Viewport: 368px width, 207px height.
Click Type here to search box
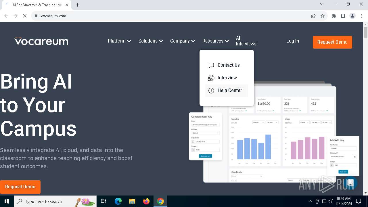point(55,201)
